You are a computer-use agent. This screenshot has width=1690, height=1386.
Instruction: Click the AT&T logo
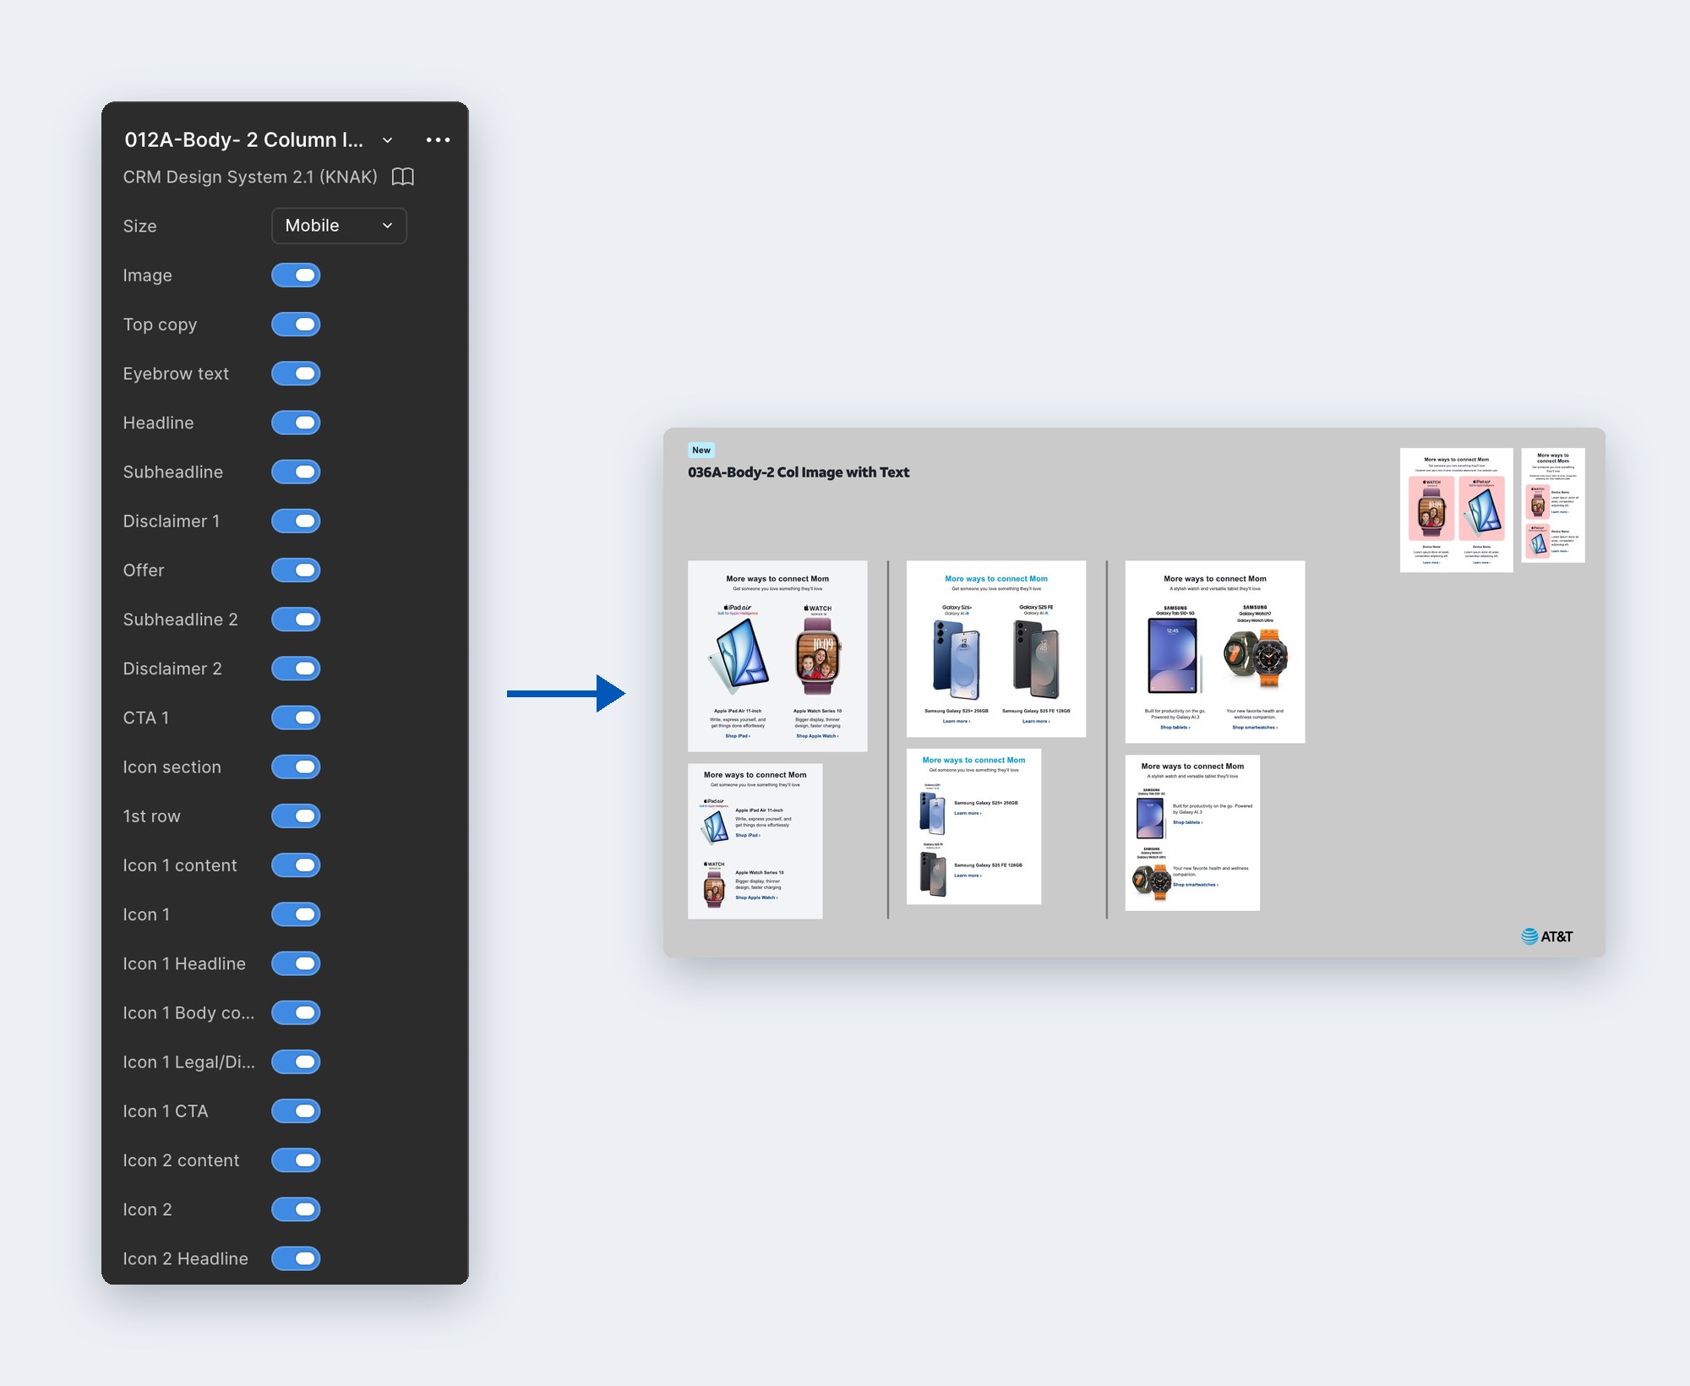coord(1547,936)
